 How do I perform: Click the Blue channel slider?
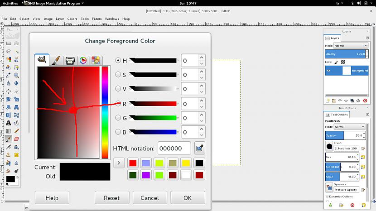154,132
